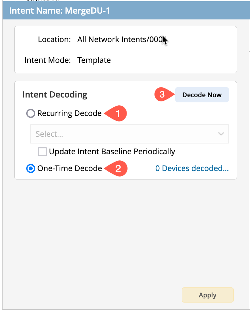Click the Intent Name: MergeDU-1 title bar
Image resolution: width=250 pixels, height=311 pixels.
coord(60,11)
